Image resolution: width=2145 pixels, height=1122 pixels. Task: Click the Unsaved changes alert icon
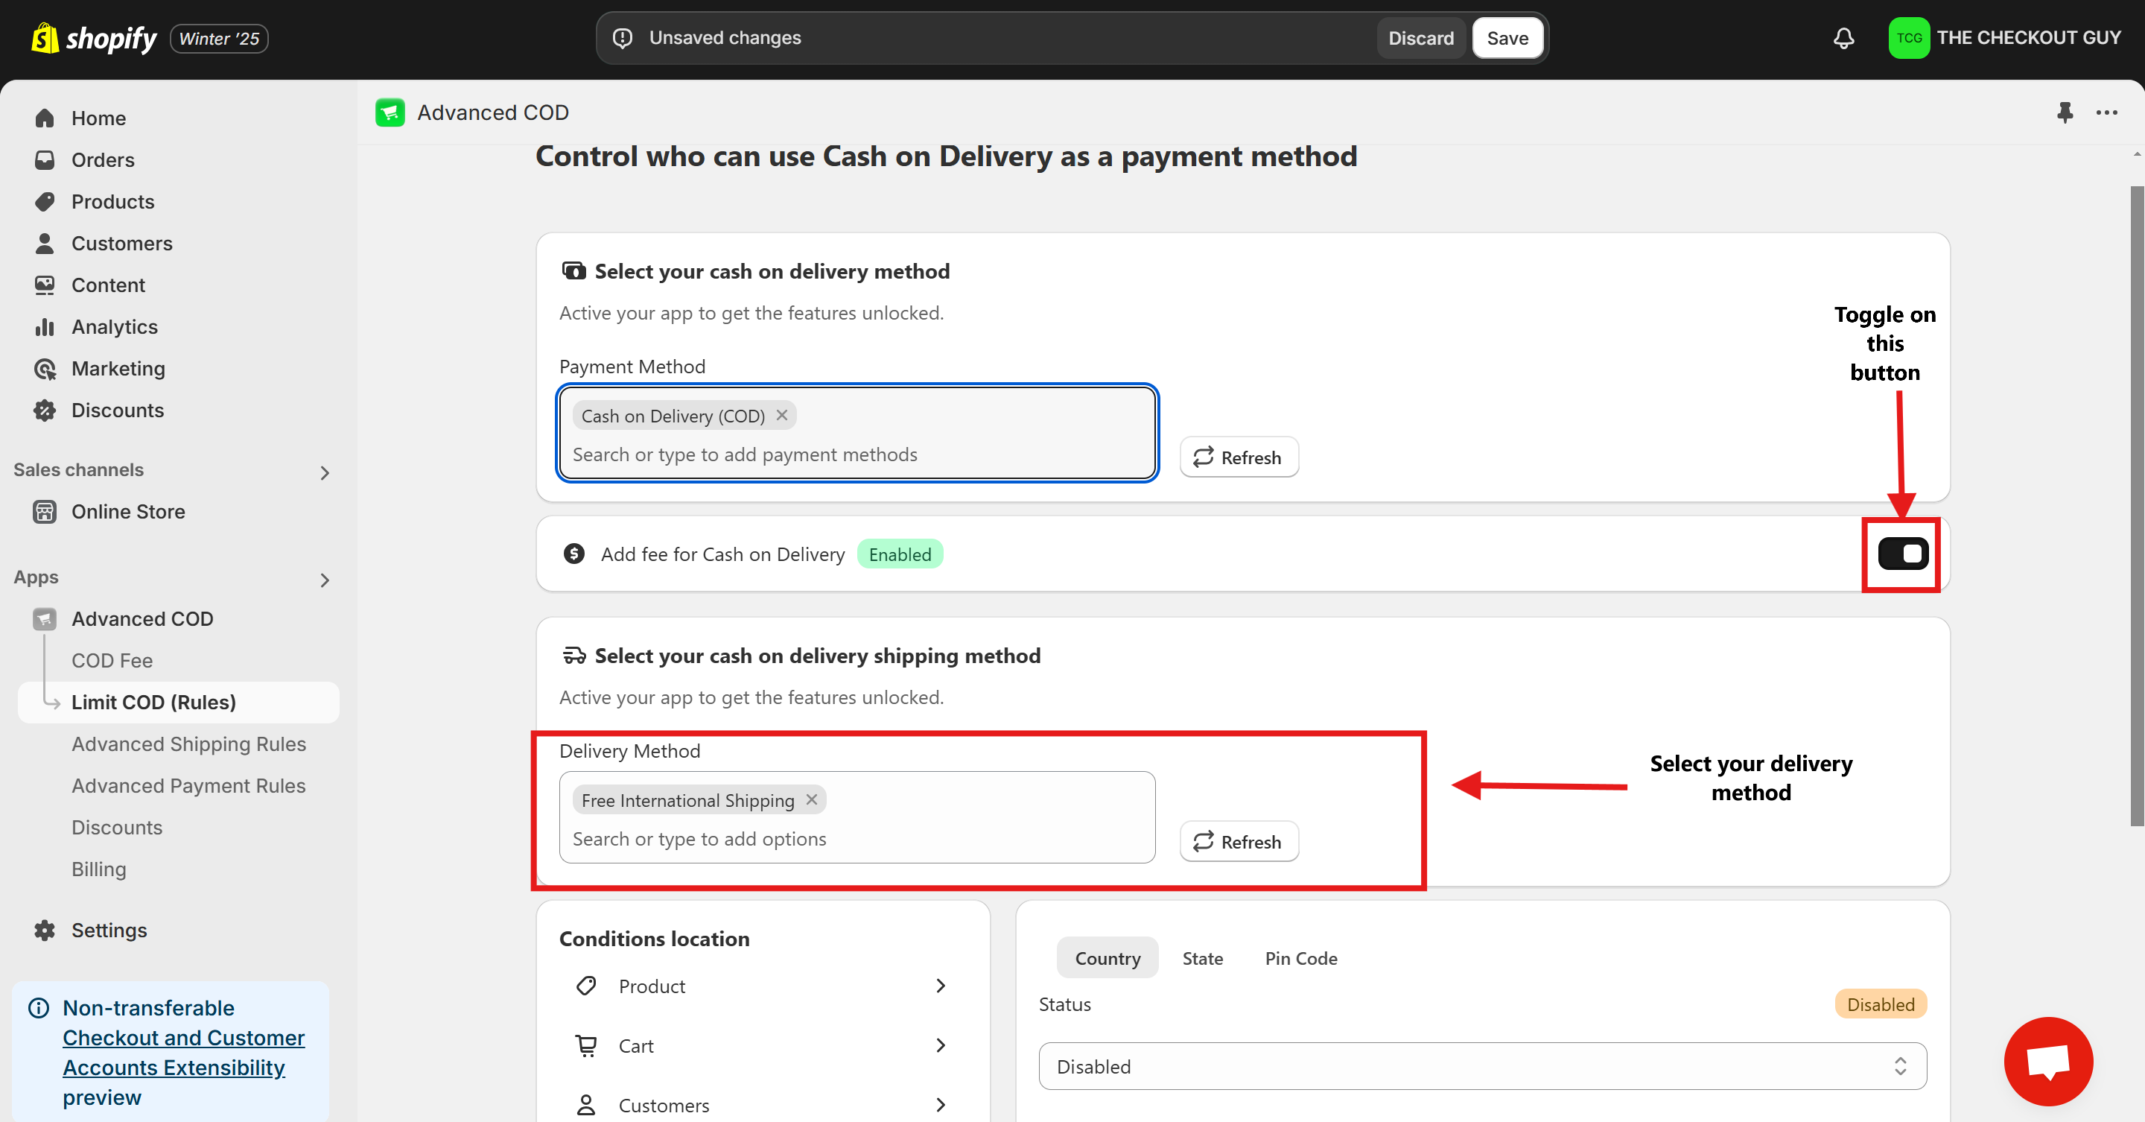coord(623,38)
